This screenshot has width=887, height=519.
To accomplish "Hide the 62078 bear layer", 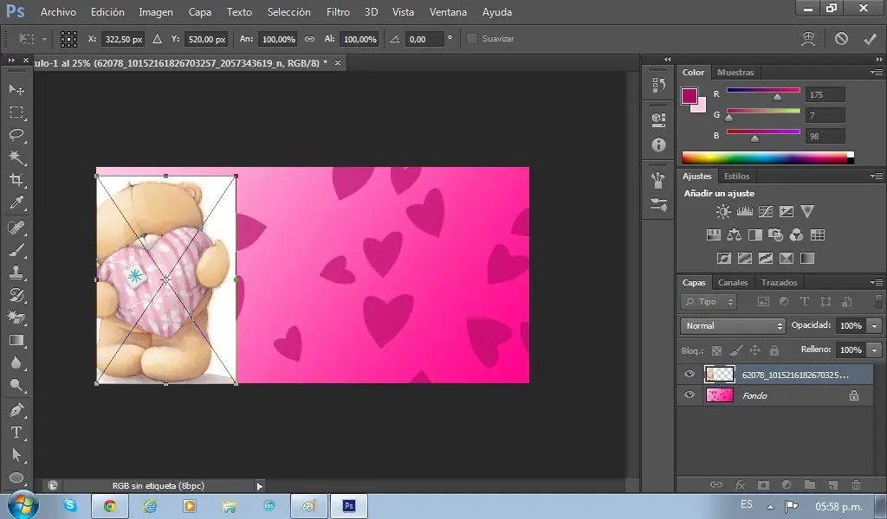I will (689, 374).
